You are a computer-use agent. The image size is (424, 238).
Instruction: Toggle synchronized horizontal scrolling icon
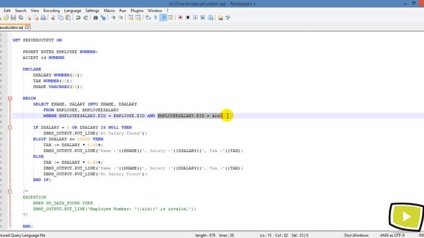(138, 18)
